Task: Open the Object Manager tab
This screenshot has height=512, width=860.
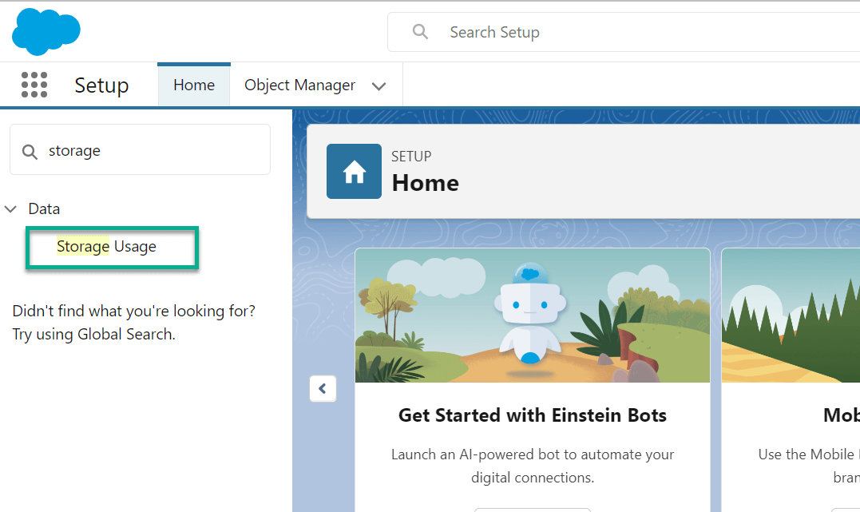Action: coord(299,85)
